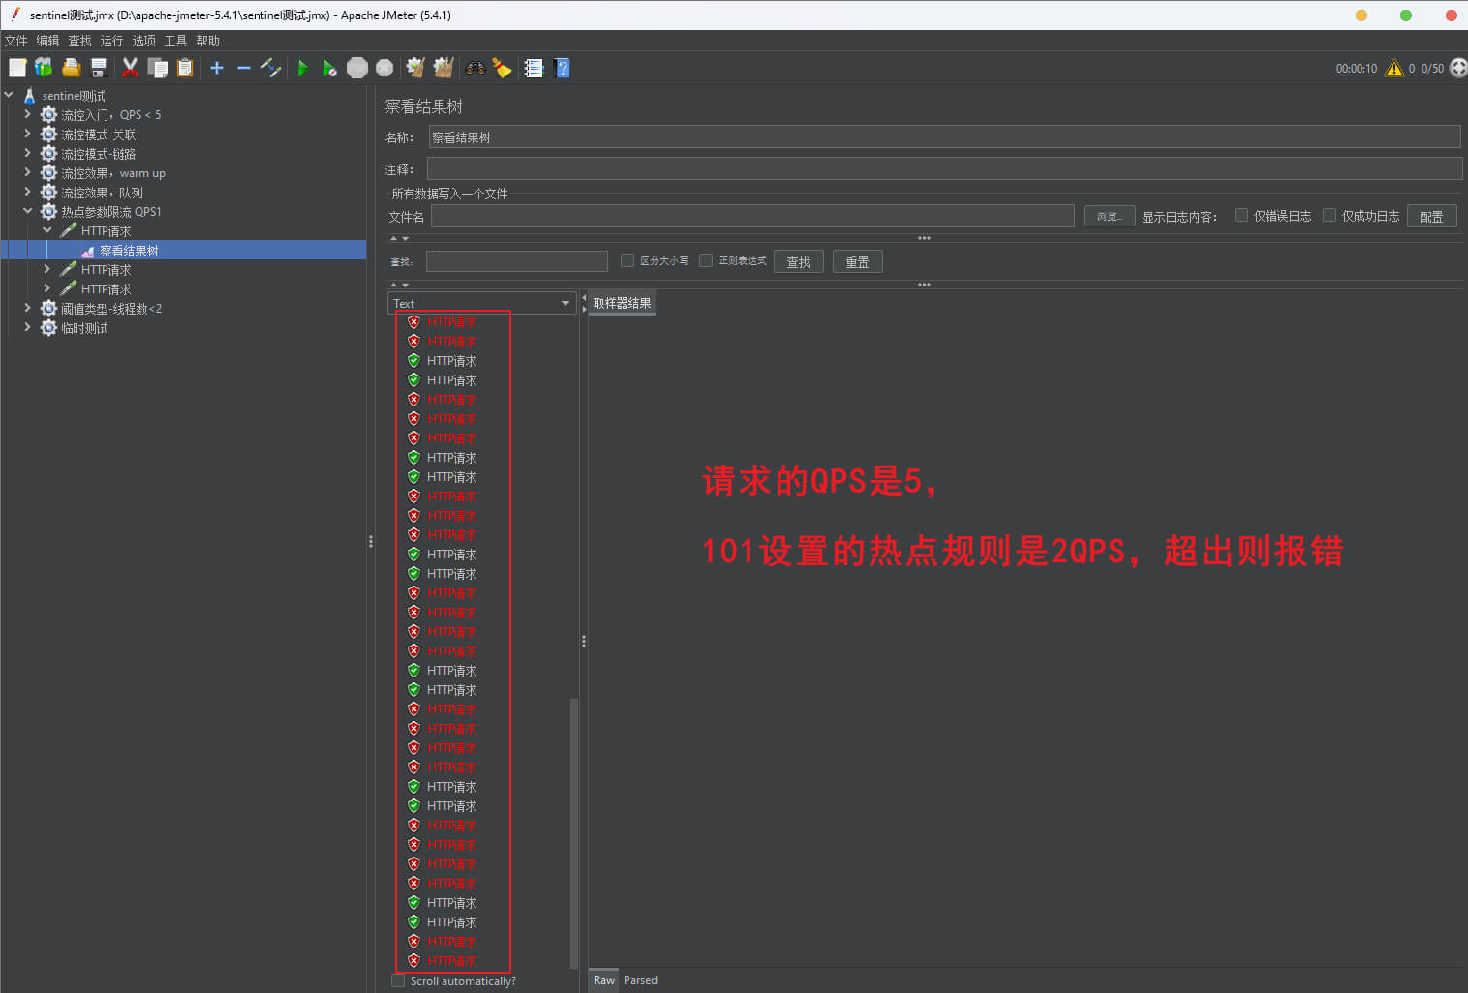Screen dimensions: 1468x993
Task: Open the 选项 menu
Action: [144, 41]
